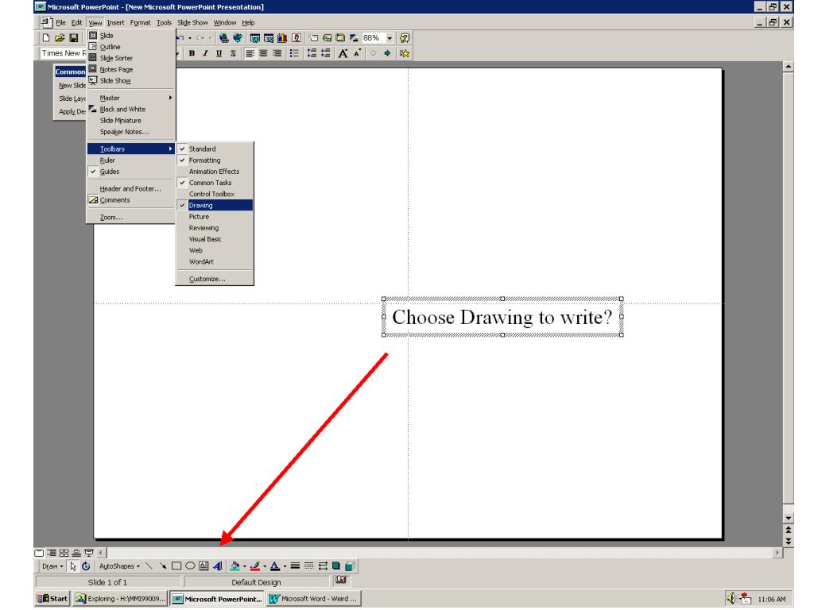Screen dimensions: 814x610
Task: Select the Arrow drawing tool
Action: tap(162, 566)
